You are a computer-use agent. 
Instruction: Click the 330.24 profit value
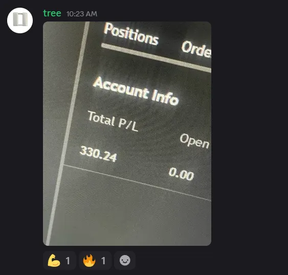pos(98,154)
